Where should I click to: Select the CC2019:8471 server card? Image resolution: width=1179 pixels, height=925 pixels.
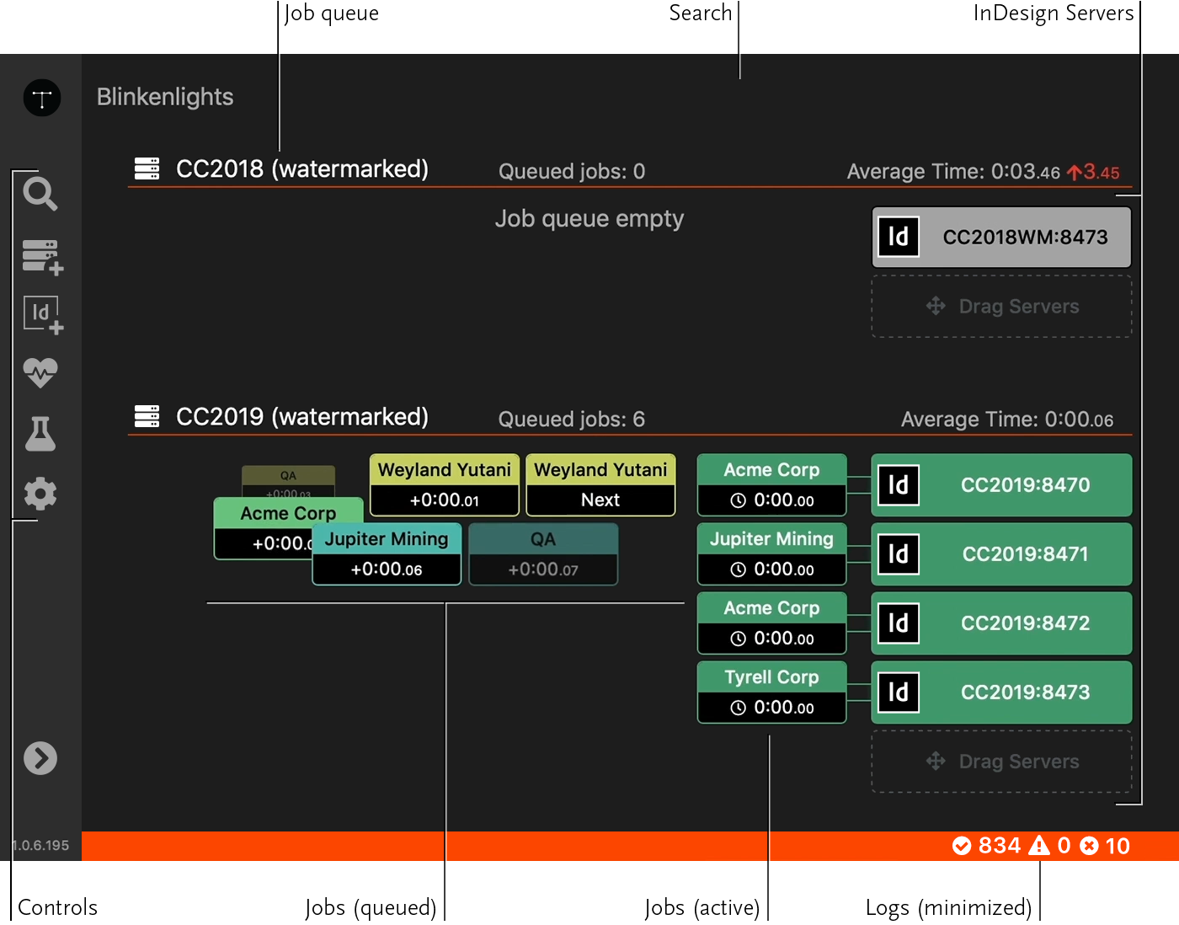1001,554
